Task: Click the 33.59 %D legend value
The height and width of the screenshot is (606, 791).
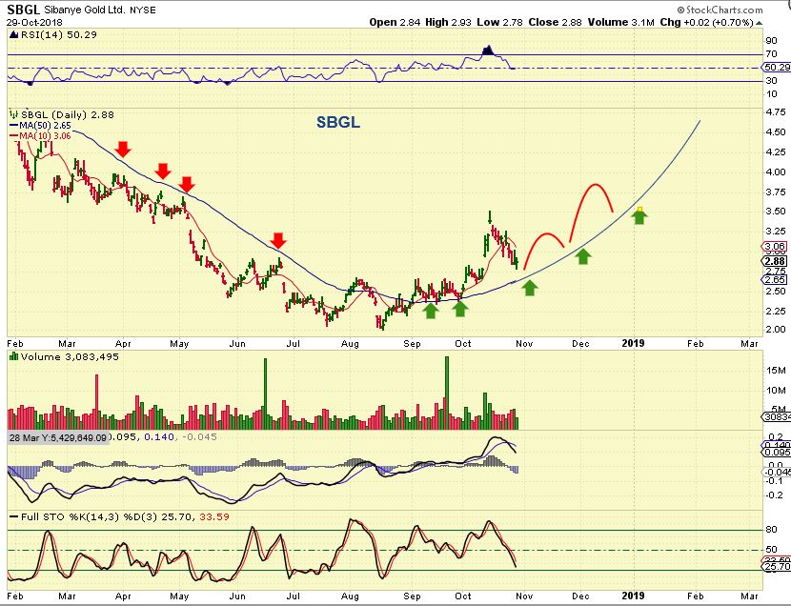Action: pyautogui.click(x=214, y=516)
